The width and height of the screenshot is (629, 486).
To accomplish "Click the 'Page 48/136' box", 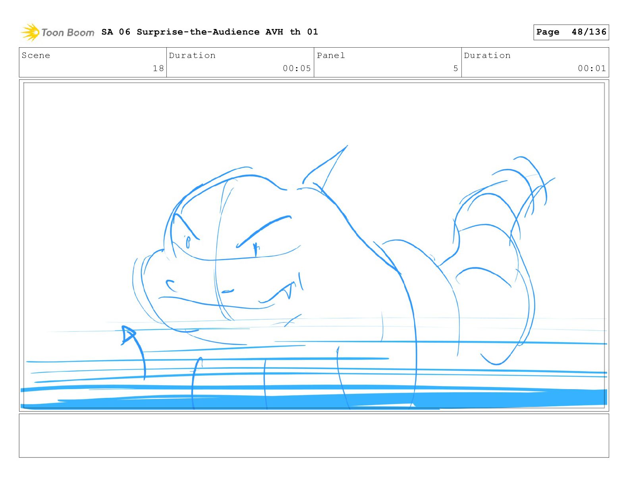I will coord(571,32).
